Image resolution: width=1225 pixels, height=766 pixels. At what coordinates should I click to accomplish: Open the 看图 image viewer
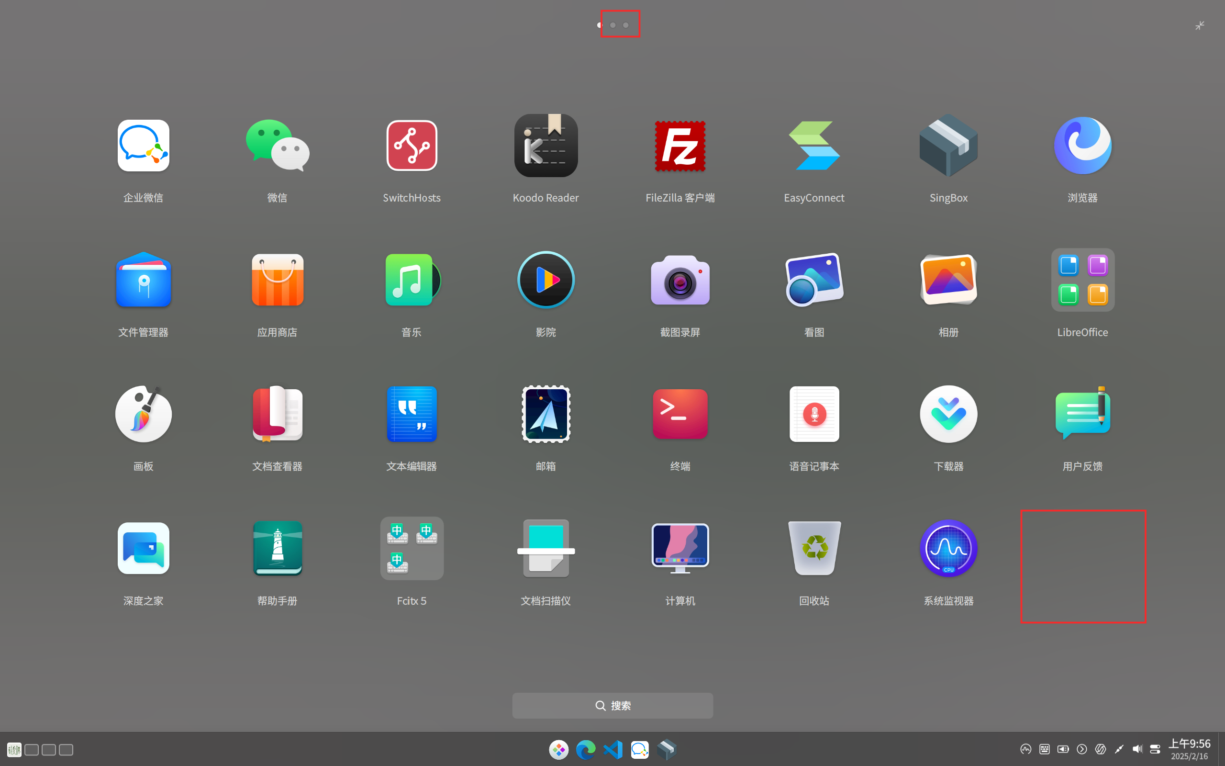(x=814, y=280)
